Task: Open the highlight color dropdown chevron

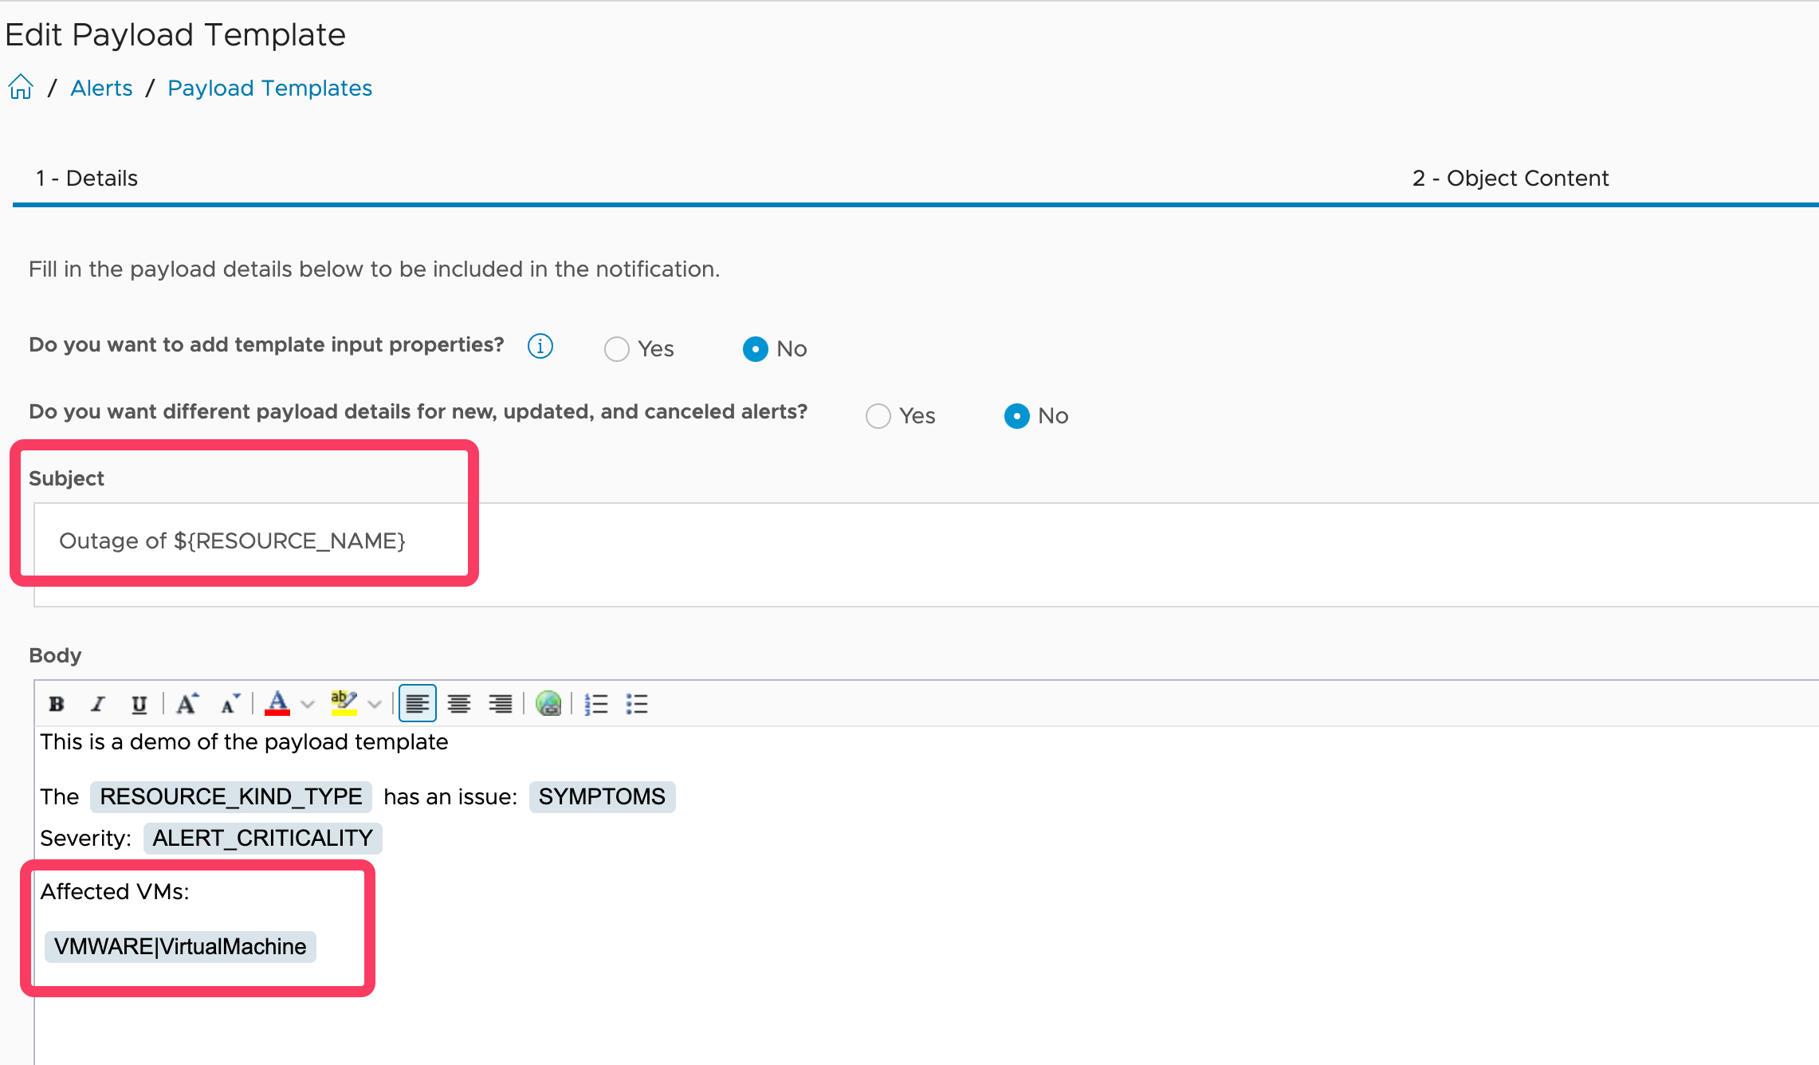Action: click(375, 703)
